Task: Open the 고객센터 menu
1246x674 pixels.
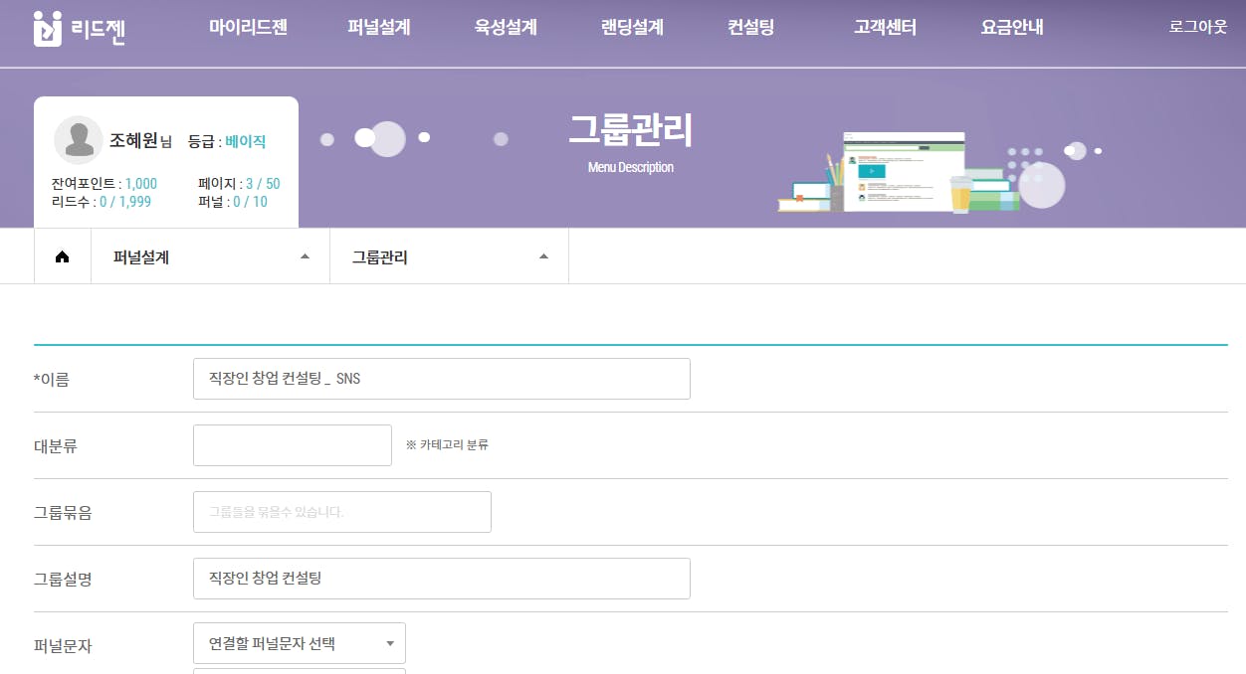Action: pos(885,28)
